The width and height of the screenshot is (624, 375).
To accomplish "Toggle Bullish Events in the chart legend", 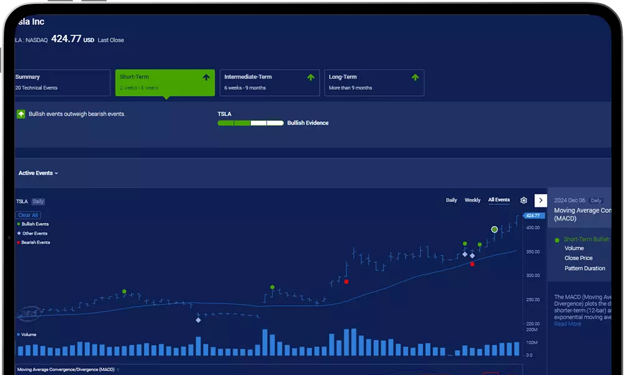I will [35, 224].
